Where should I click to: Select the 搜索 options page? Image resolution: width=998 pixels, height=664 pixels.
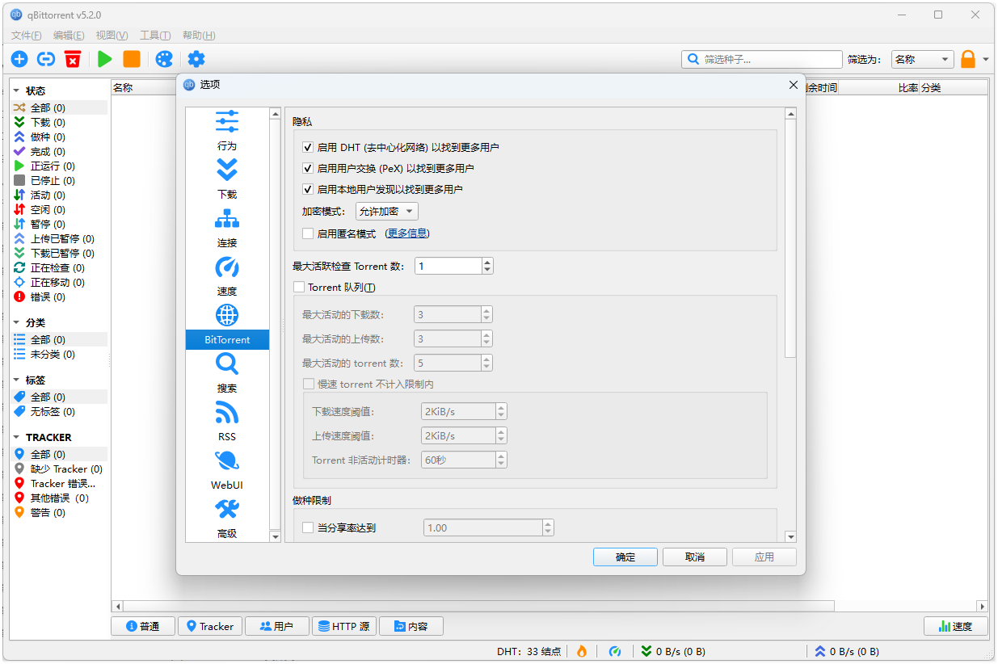click(227, 373)
